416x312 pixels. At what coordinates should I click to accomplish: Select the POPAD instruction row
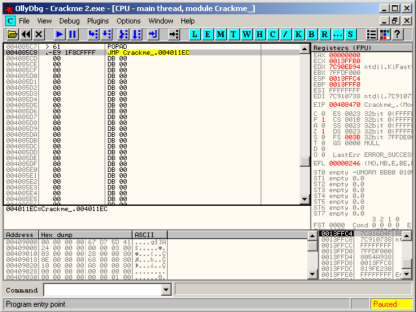(x=151, y=47)
